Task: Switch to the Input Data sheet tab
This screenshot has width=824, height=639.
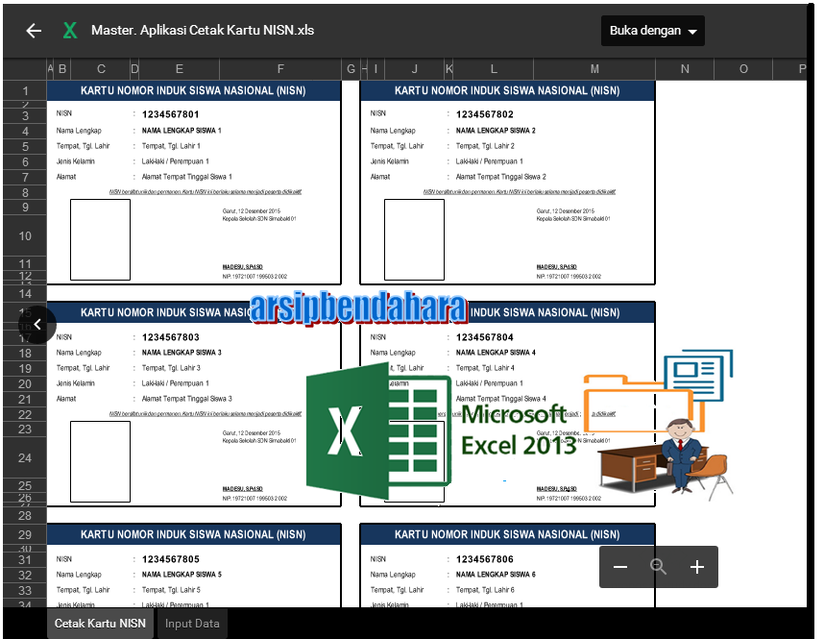Action: coord(192,624)
